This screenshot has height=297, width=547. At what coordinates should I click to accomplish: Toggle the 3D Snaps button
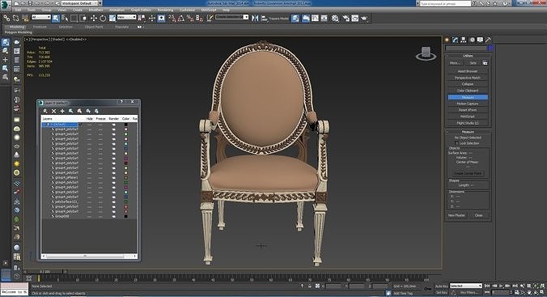[x=172, y=18]
